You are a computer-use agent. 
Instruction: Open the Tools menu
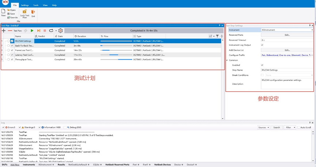click(36, 5)
